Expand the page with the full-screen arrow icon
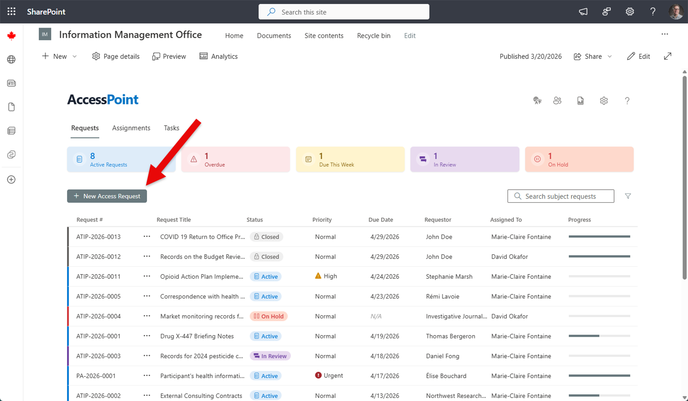This screenshot has height=401, width=688. click(x=667, y=56)
